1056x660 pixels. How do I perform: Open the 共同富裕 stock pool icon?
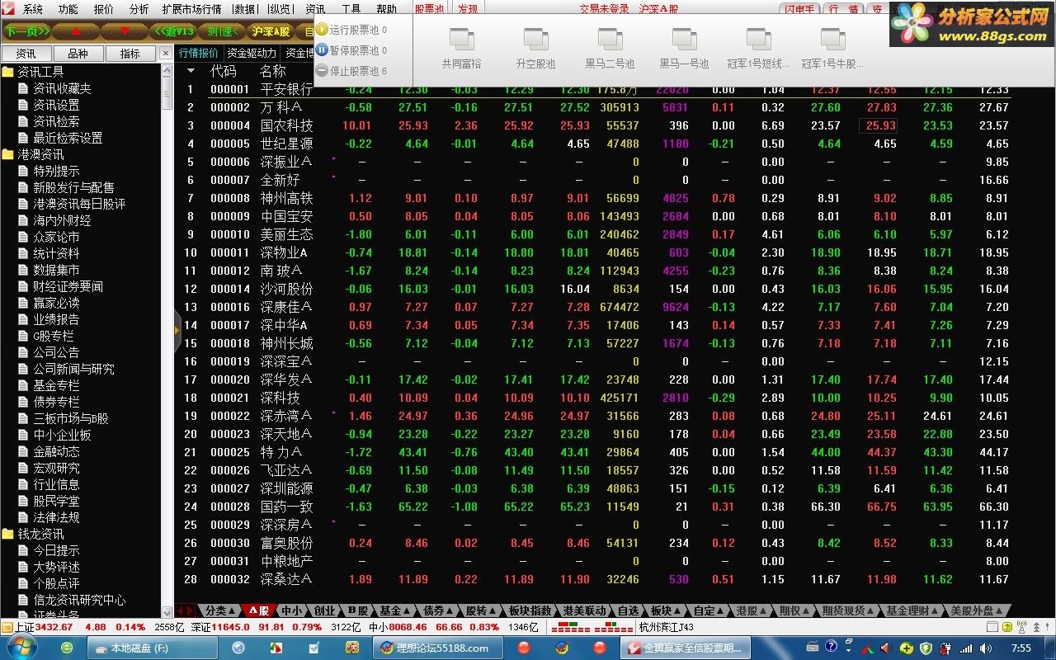click(x=461, y=38)
